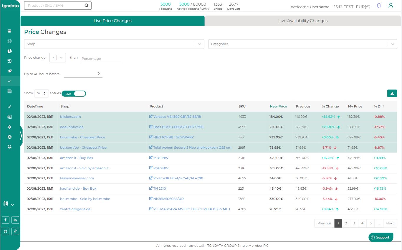This screenshot has width=402, height=250.
Task: Open the user profile icon
Action: (x=391, y=5)
